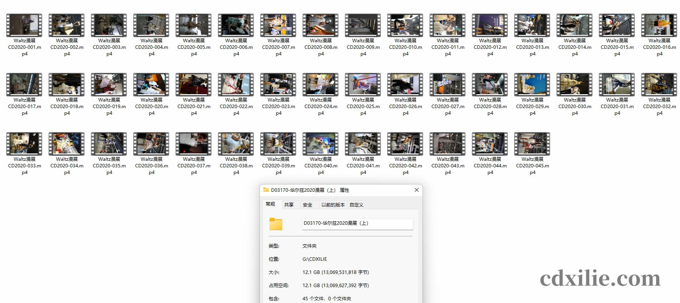
Task: Close the folder properties dialog
Action: click(x=416, y=190)
